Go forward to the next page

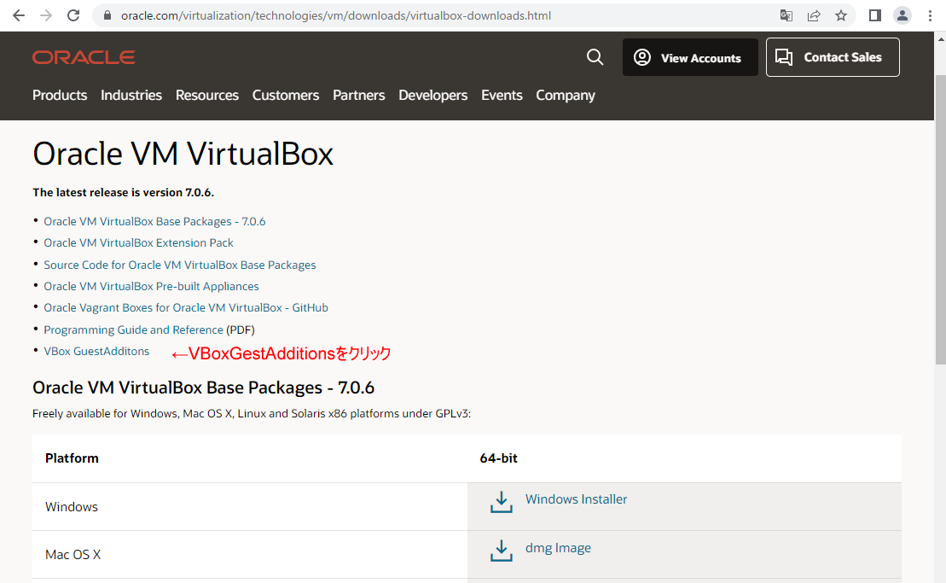pos(46,15)
